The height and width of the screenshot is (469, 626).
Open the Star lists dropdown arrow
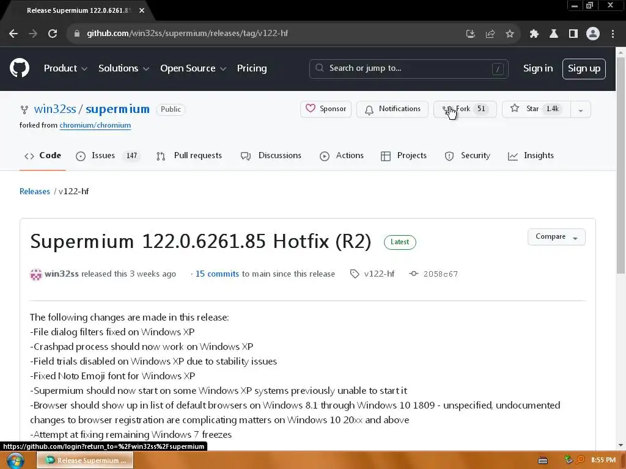(x=581, y=109)
